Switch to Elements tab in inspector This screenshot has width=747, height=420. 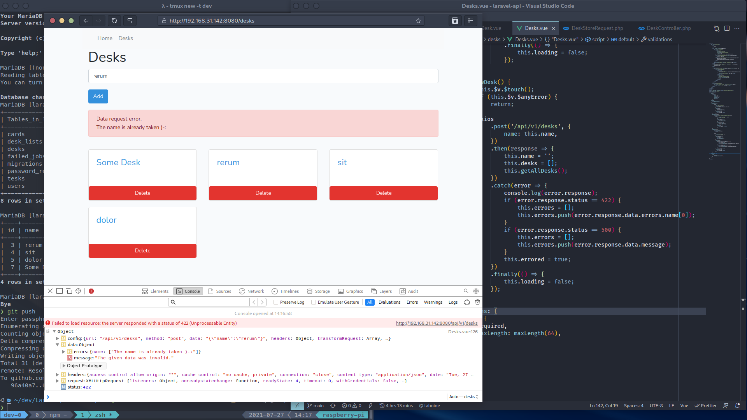pyautogui.click(x=155, y=291)
